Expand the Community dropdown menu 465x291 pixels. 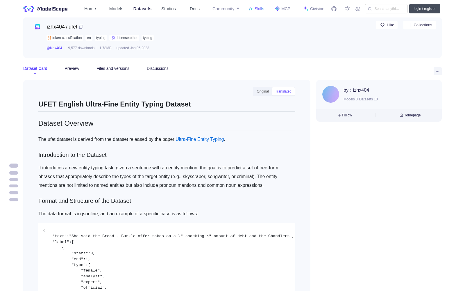point(226,9)
